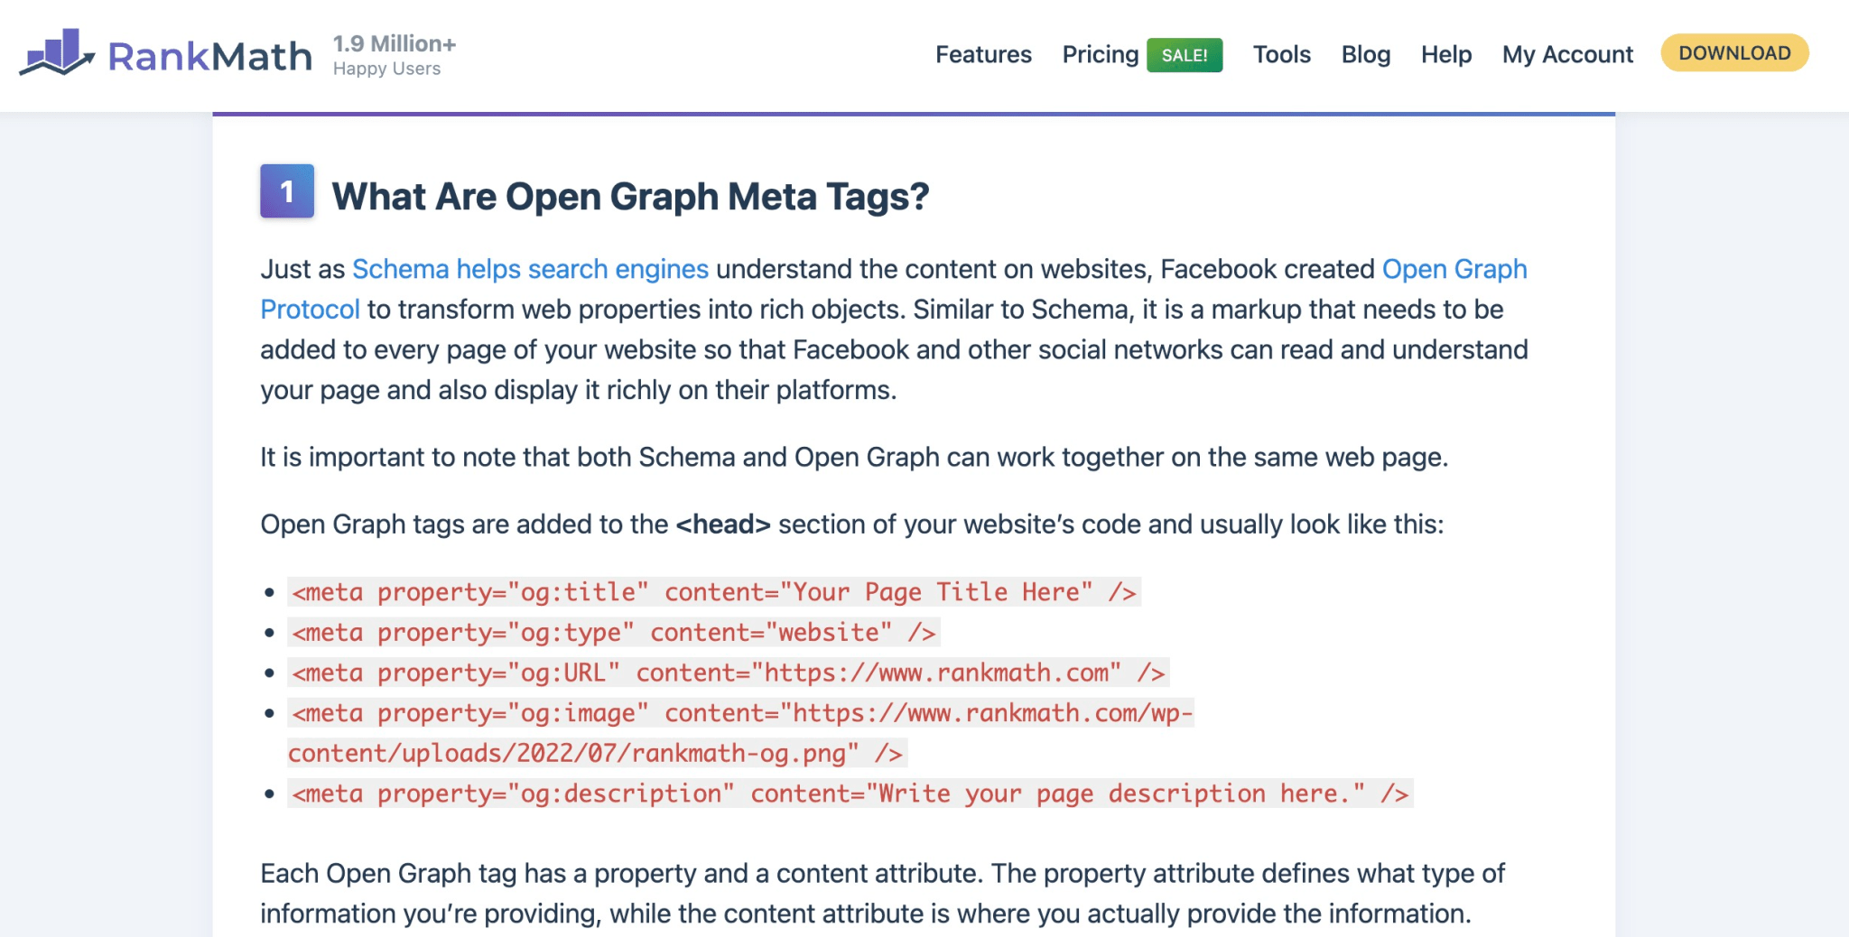Select the og:description meta tag code snippet
The image size is (1849, 937).
coord(850,793)
